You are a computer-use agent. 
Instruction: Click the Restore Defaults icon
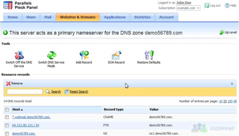148,55
